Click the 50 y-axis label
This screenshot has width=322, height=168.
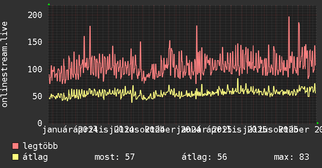[38, 97]
